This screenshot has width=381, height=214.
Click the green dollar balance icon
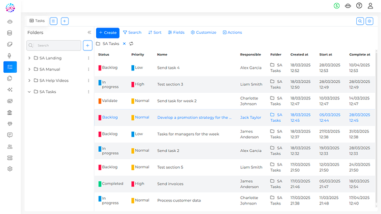tap(337, 6)
